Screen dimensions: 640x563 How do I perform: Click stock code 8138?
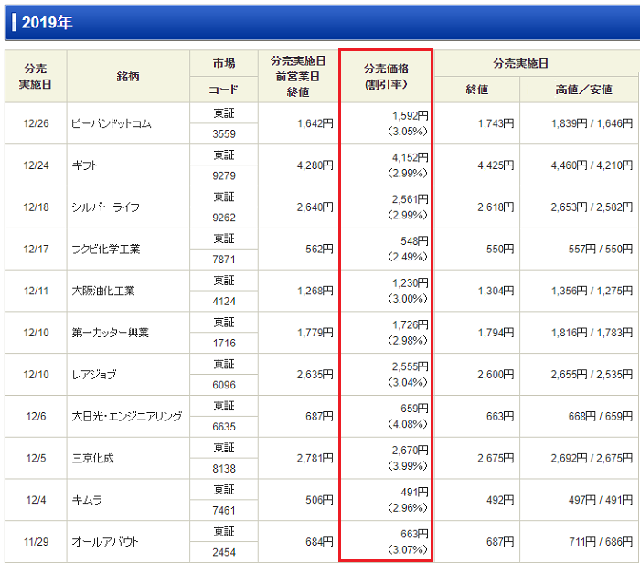(x=224, y=469)
